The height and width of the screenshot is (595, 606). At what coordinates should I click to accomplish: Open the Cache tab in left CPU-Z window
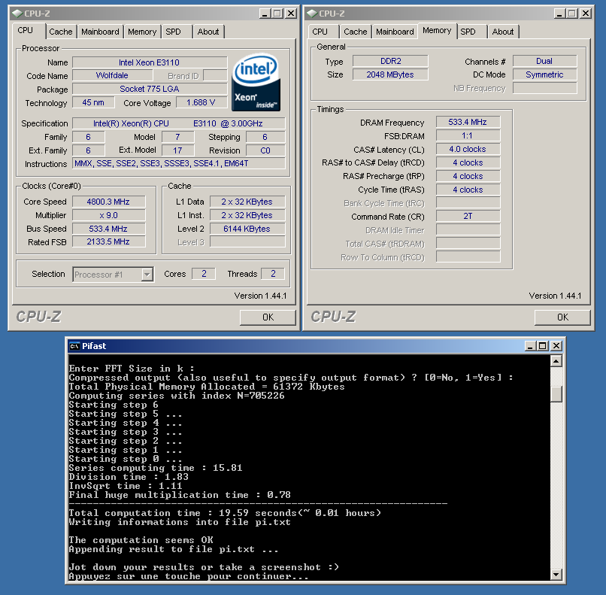coord(61,32)
